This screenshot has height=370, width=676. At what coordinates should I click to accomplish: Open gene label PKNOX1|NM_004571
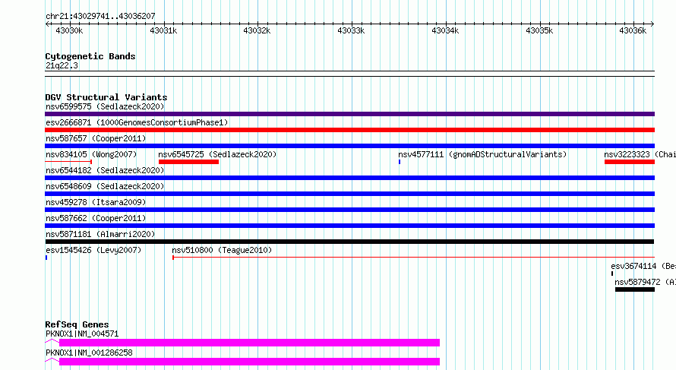pos(82,334)
